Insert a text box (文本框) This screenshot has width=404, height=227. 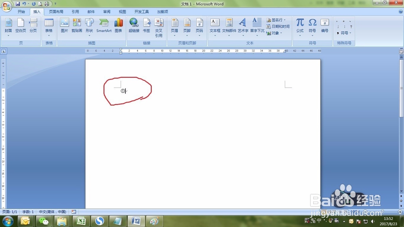tap(215, 27)
